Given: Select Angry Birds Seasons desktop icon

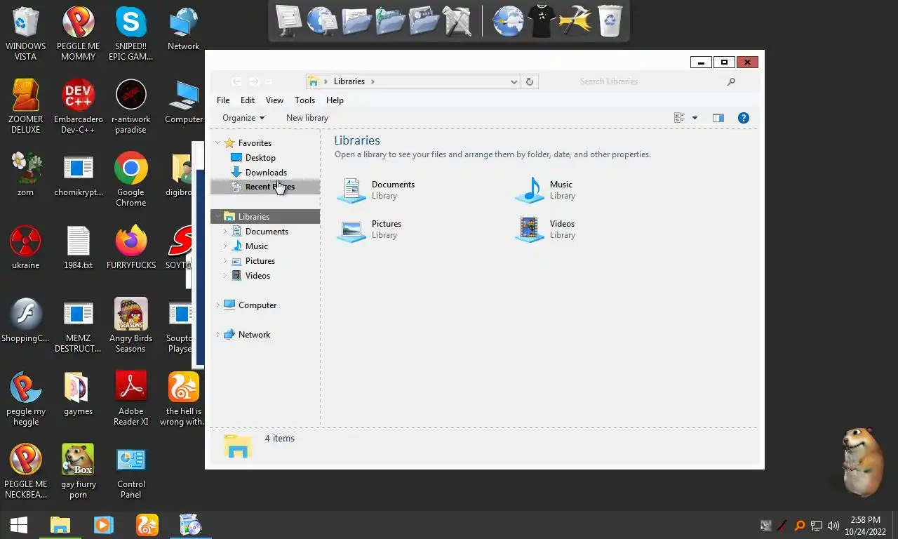Looking at the screenshot, I should click(x=131, y=326).
